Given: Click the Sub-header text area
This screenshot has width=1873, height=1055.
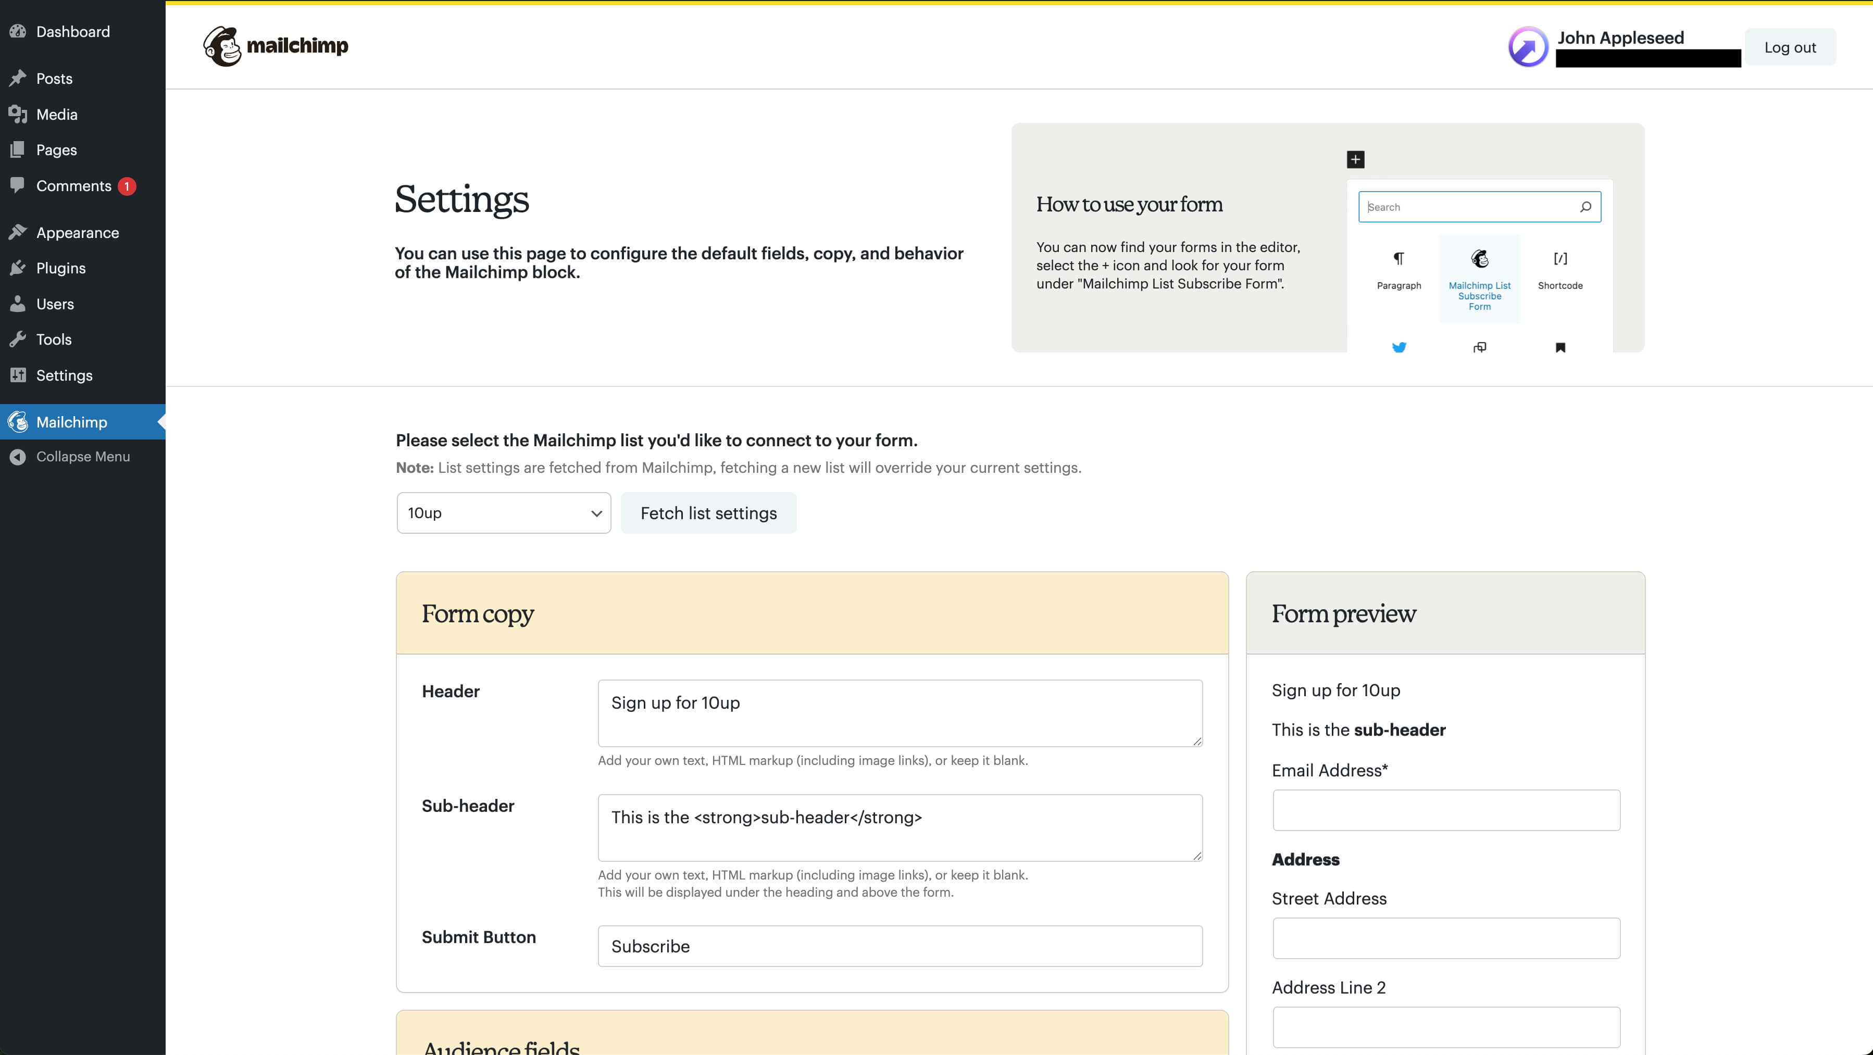Looking at the screenshot, I should click(x=900, y=827).
